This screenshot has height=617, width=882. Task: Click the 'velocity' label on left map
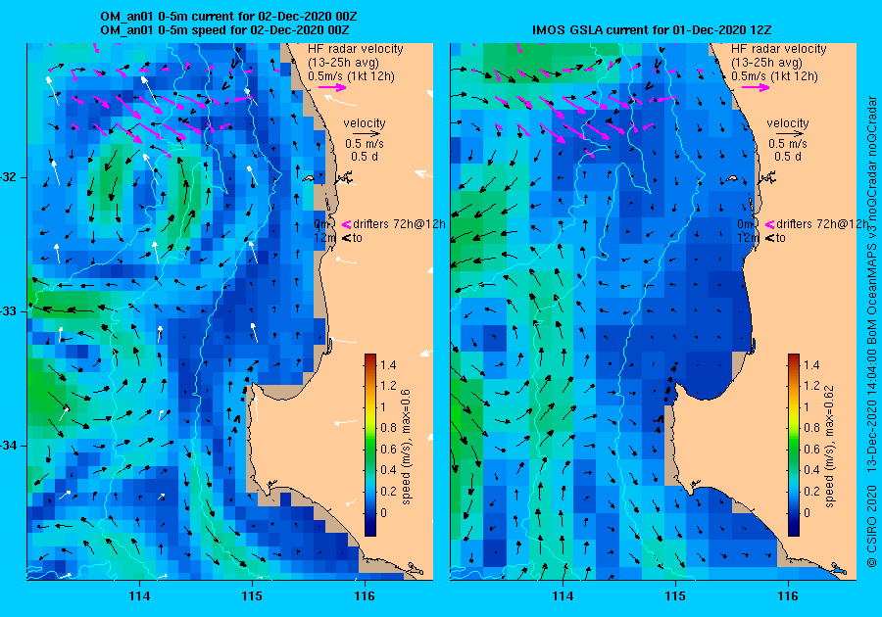coord(365,123)
